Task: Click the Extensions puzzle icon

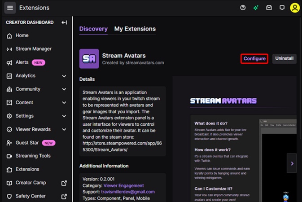Action: [9, 169]
